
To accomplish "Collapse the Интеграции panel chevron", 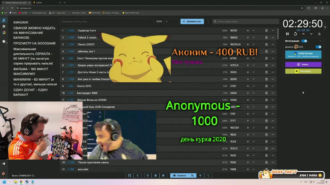I will (x=320, y=41).
